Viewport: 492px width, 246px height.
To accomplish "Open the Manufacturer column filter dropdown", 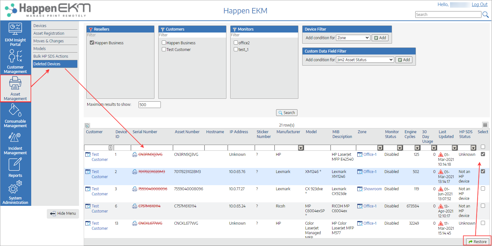I will 300,148.
